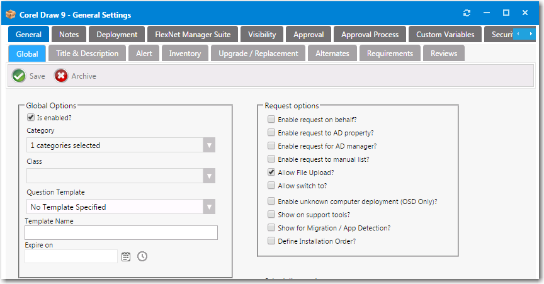544x284 pixels.
Task: Open the Requirements subtab
Action: pyautogui.click(x=390, y=54)
